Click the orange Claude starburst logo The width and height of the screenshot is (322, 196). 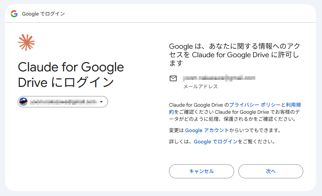tap(26, 42)
